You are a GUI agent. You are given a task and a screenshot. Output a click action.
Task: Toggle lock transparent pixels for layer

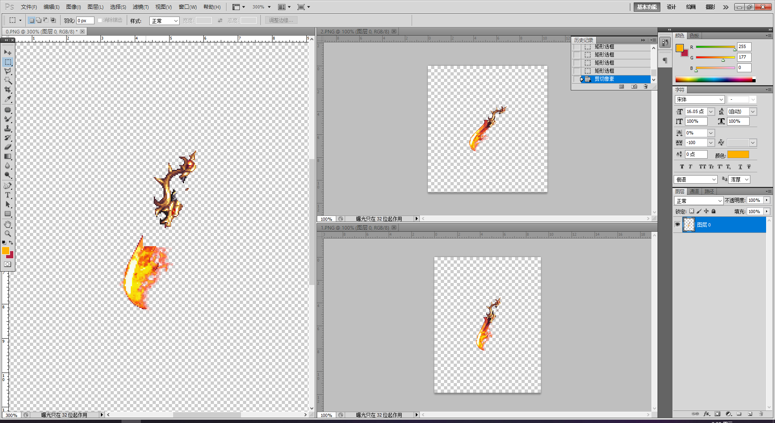pos(691,211)
